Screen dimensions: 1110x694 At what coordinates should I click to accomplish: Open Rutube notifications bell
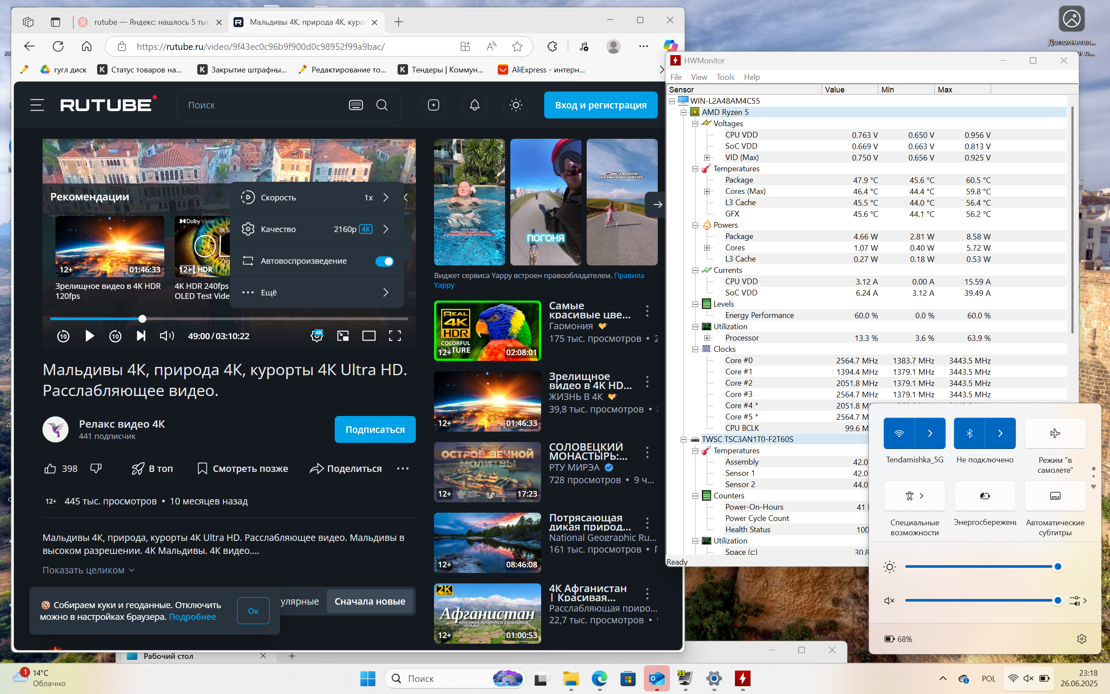point(475,105)
